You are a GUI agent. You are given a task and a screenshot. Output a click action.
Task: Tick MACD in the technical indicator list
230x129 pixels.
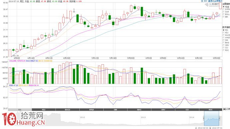[224, 35]
